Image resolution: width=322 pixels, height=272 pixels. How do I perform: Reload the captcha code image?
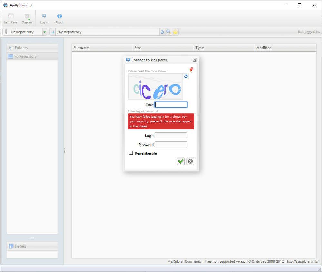point(186,76)
